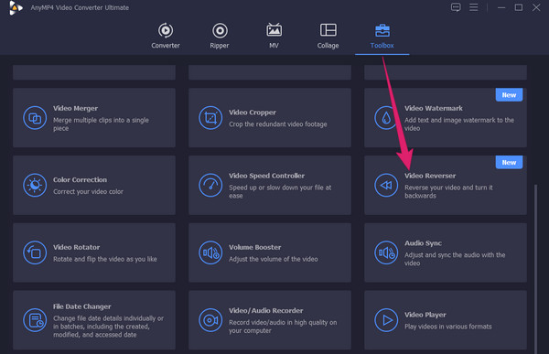Click 'Rotate and flip the video as you like'
This screenshot has height=354, width=549.
[x=104, y=259]
